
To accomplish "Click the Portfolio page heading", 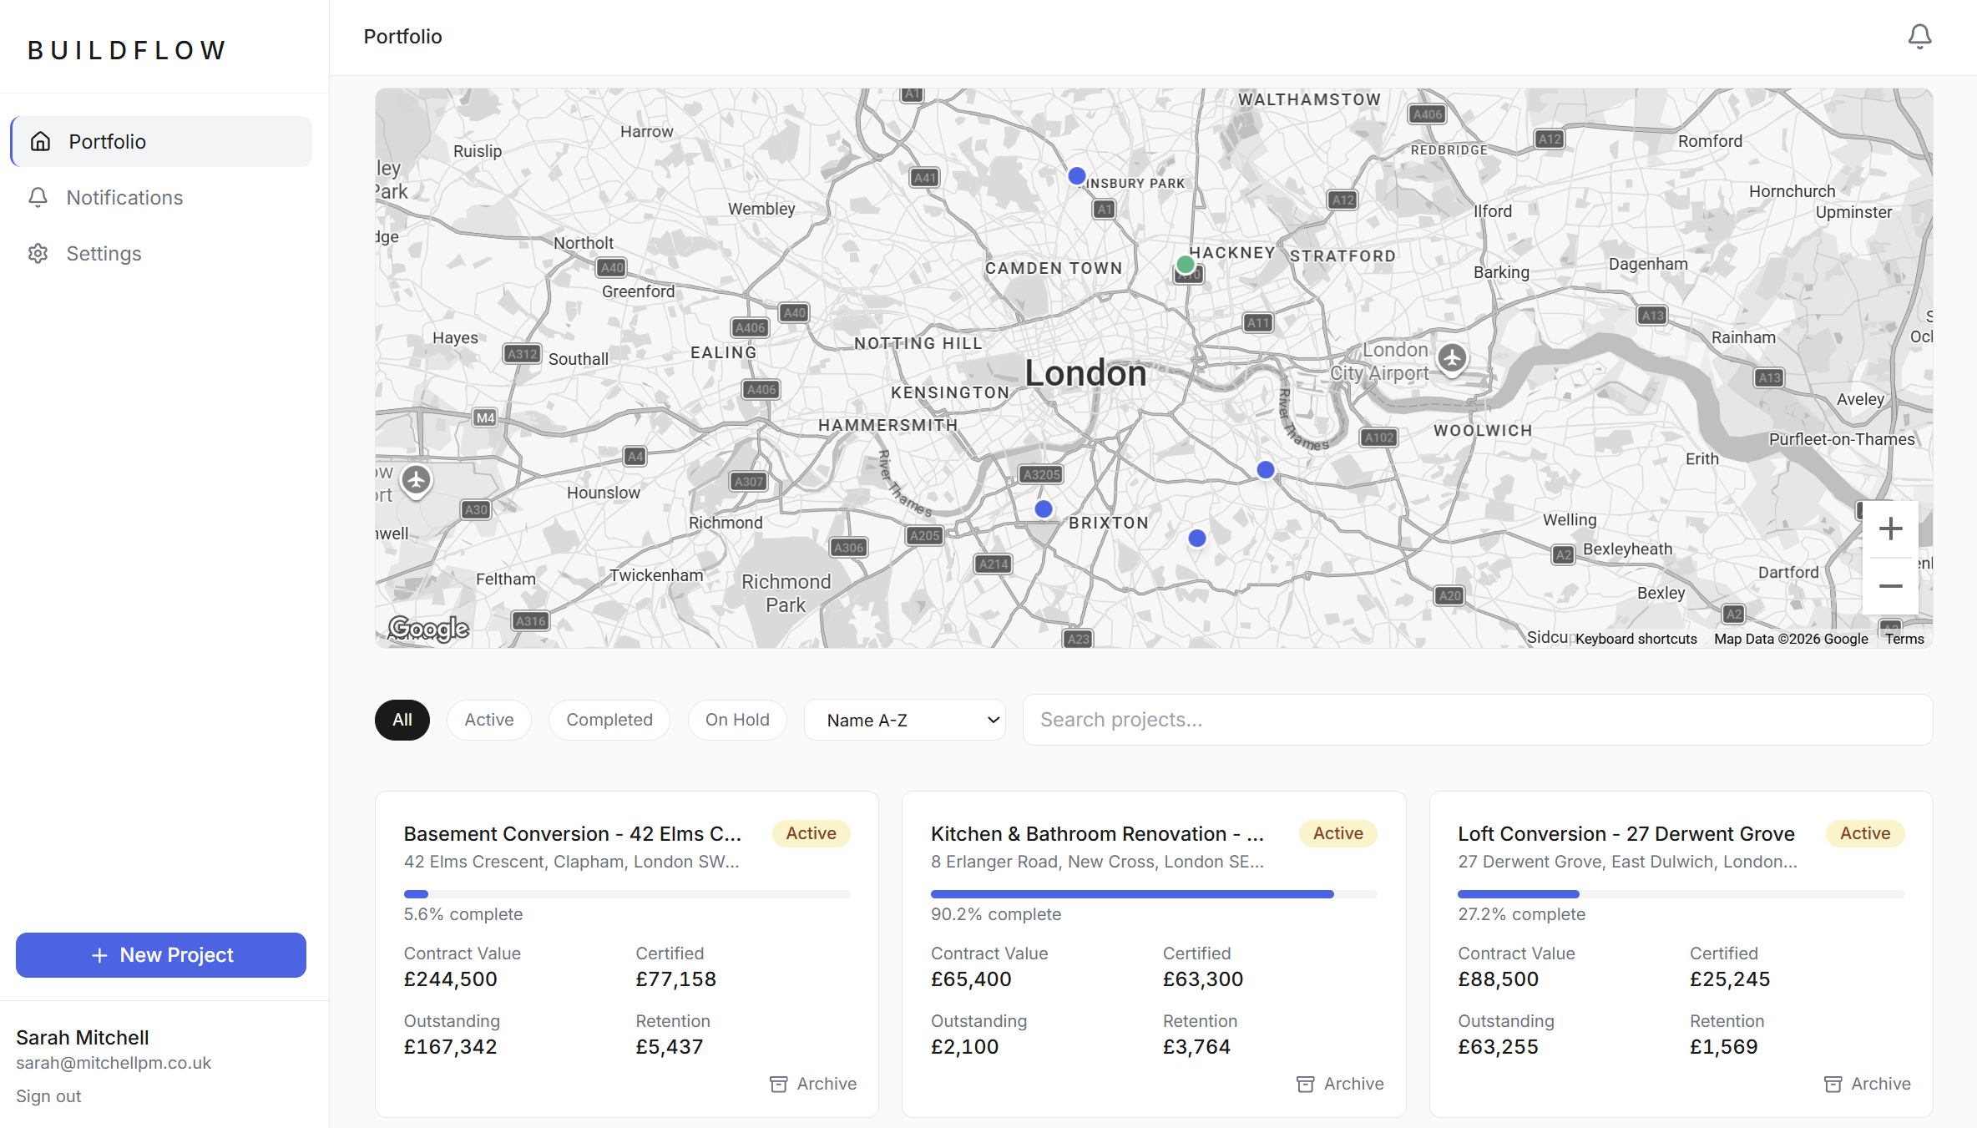I will click(x=403, y=37).
